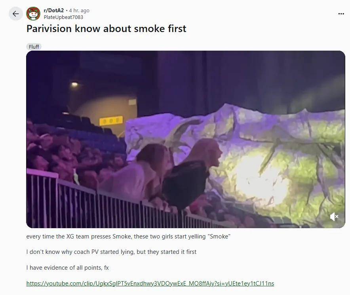Image resolution: width=350 pixels, height=295 pixels.
Task: Open the three-dot post options menu
Action: coord(341,14)
